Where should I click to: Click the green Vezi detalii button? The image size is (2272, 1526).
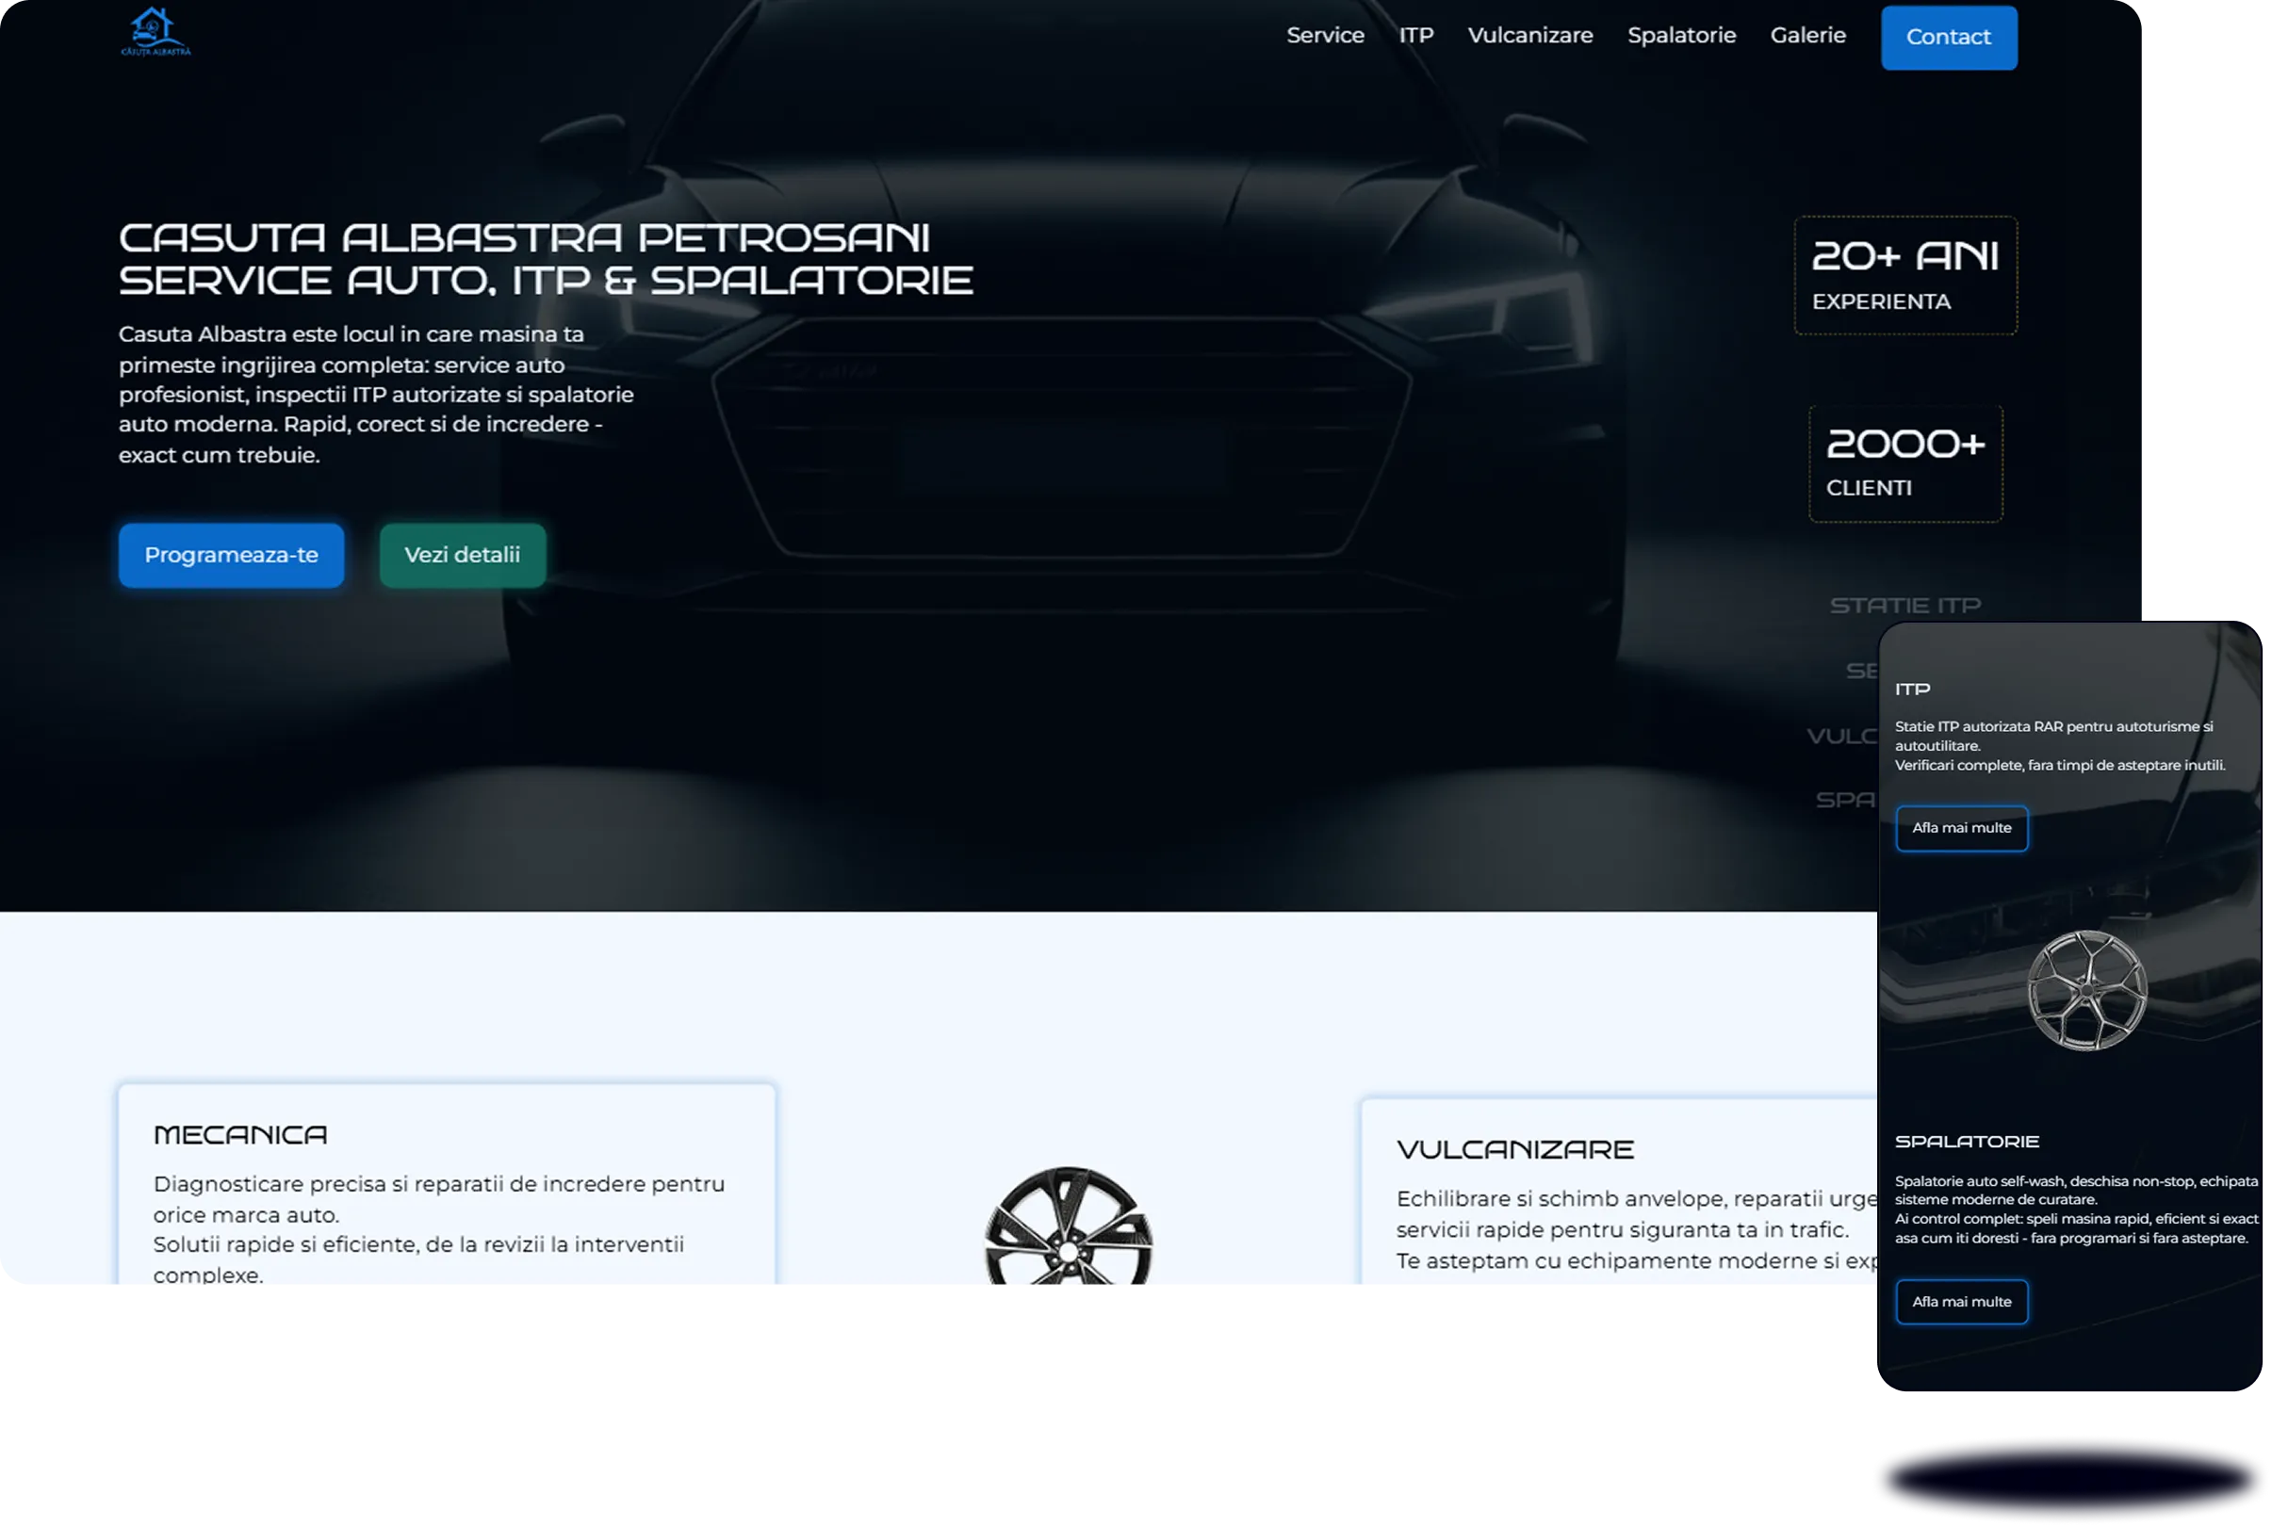[x=463, y=556]
